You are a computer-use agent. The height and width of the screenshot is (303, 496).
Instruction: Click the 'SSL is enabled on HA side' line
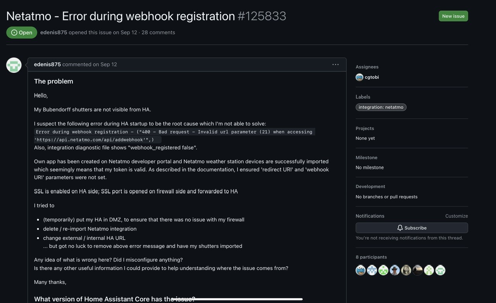136,191
